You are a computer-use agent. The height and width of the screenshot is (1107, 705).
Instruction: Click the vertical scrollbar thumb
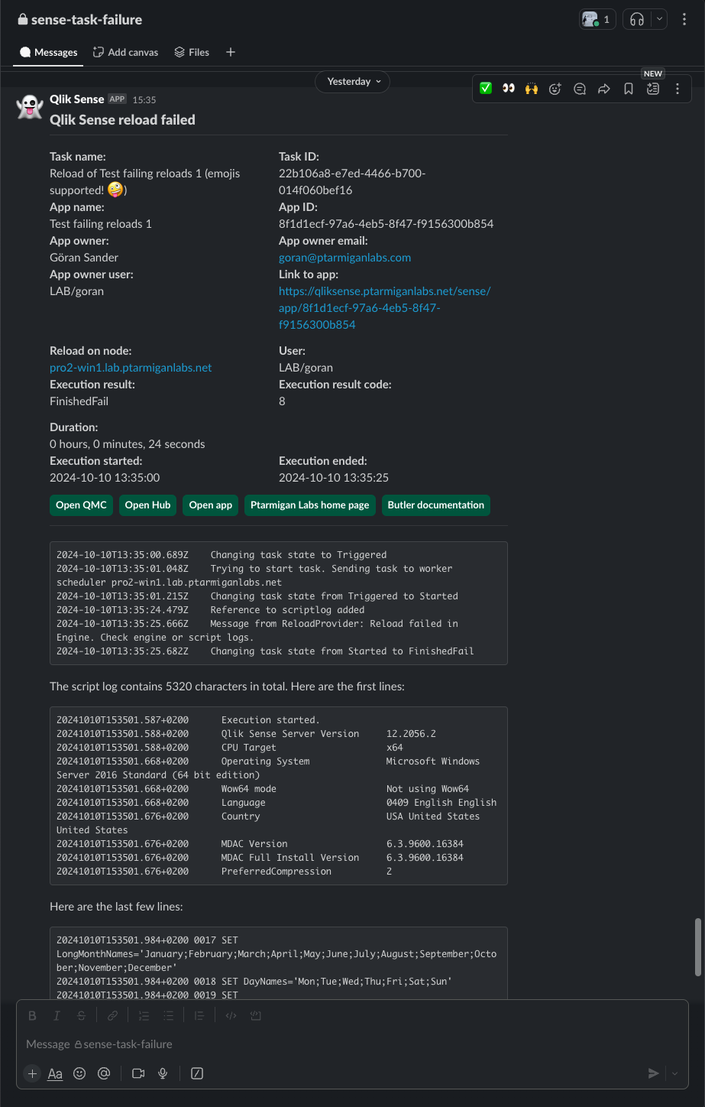(697, 947)
